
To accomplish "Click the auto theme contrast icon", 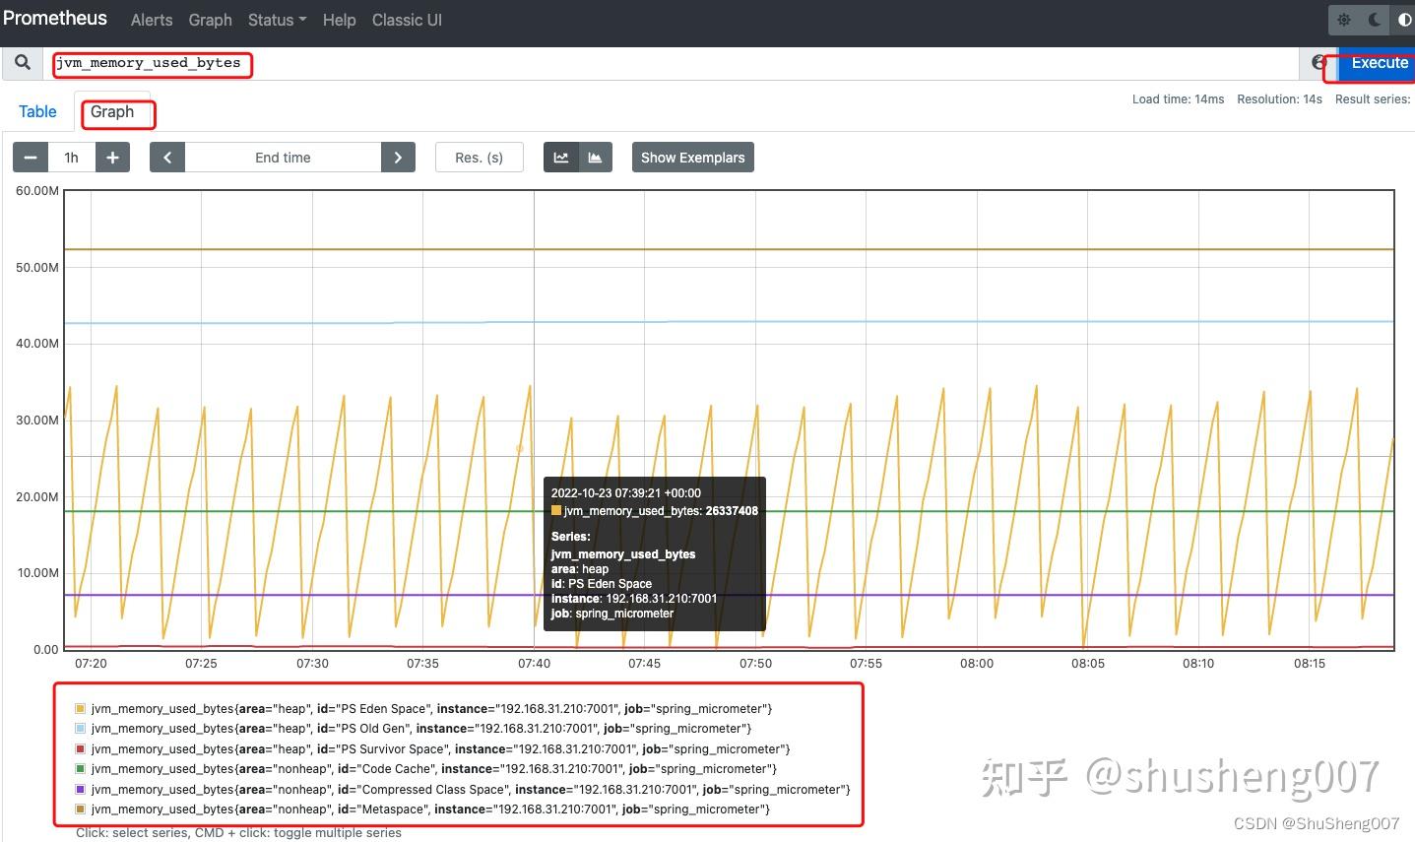I will pos(1402,19).
